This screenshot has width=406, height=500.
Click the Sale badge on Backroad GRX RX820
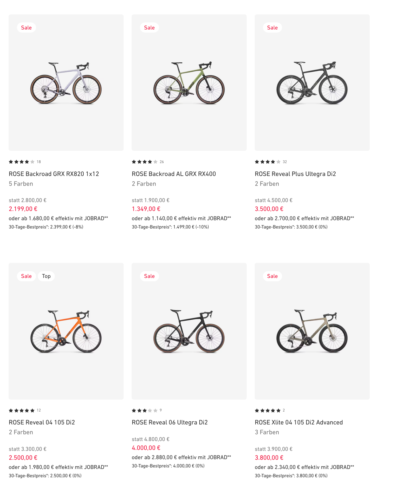click(26, 28)
